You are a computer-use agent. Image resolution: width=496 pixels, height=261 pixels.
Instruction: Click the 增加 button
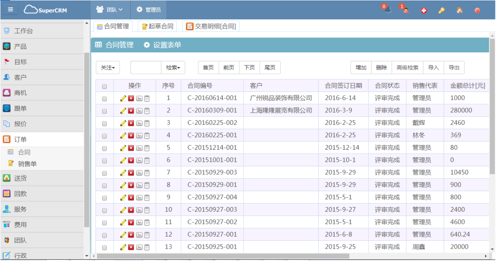point(361,67)
